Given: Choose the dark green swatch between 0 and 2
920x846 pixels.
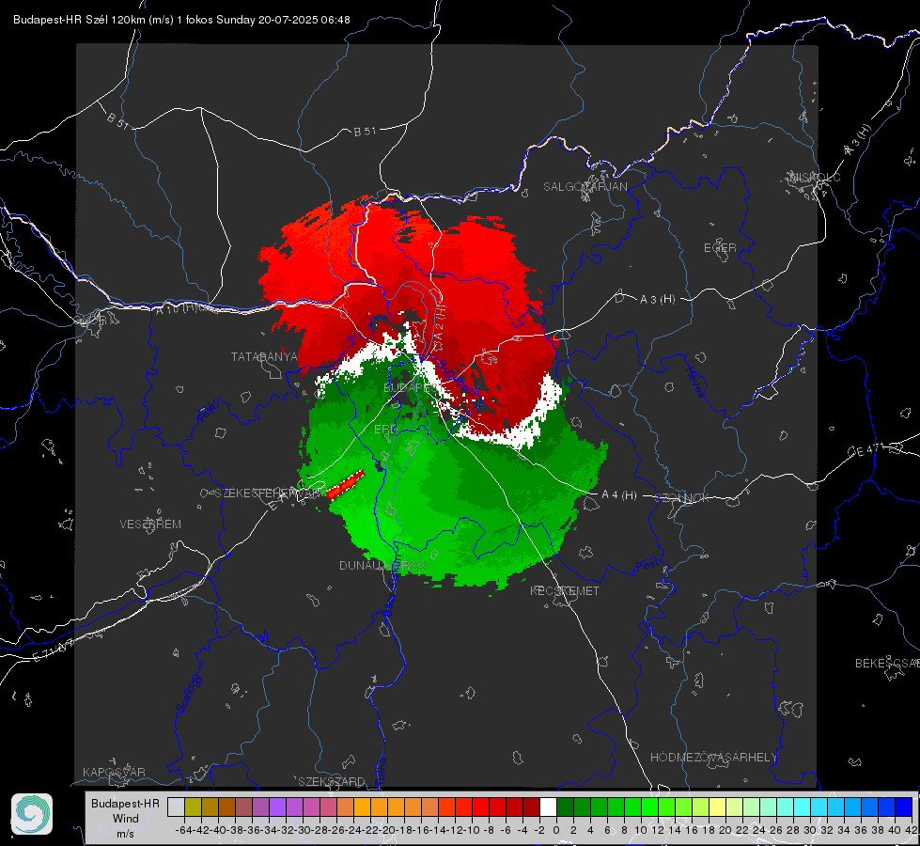Looking at the screenshot, I should [x=565, y=807].
